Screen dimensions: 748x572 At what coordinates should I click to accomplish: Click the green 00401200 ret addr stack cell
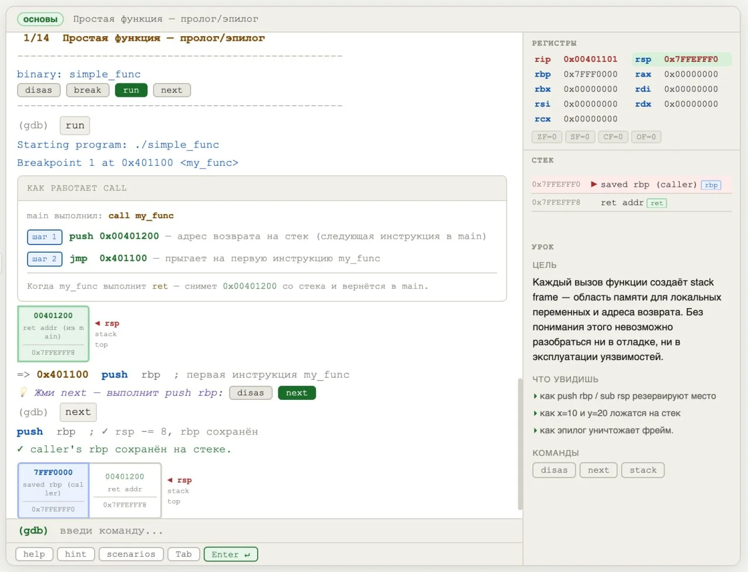(x=53, y=334)
